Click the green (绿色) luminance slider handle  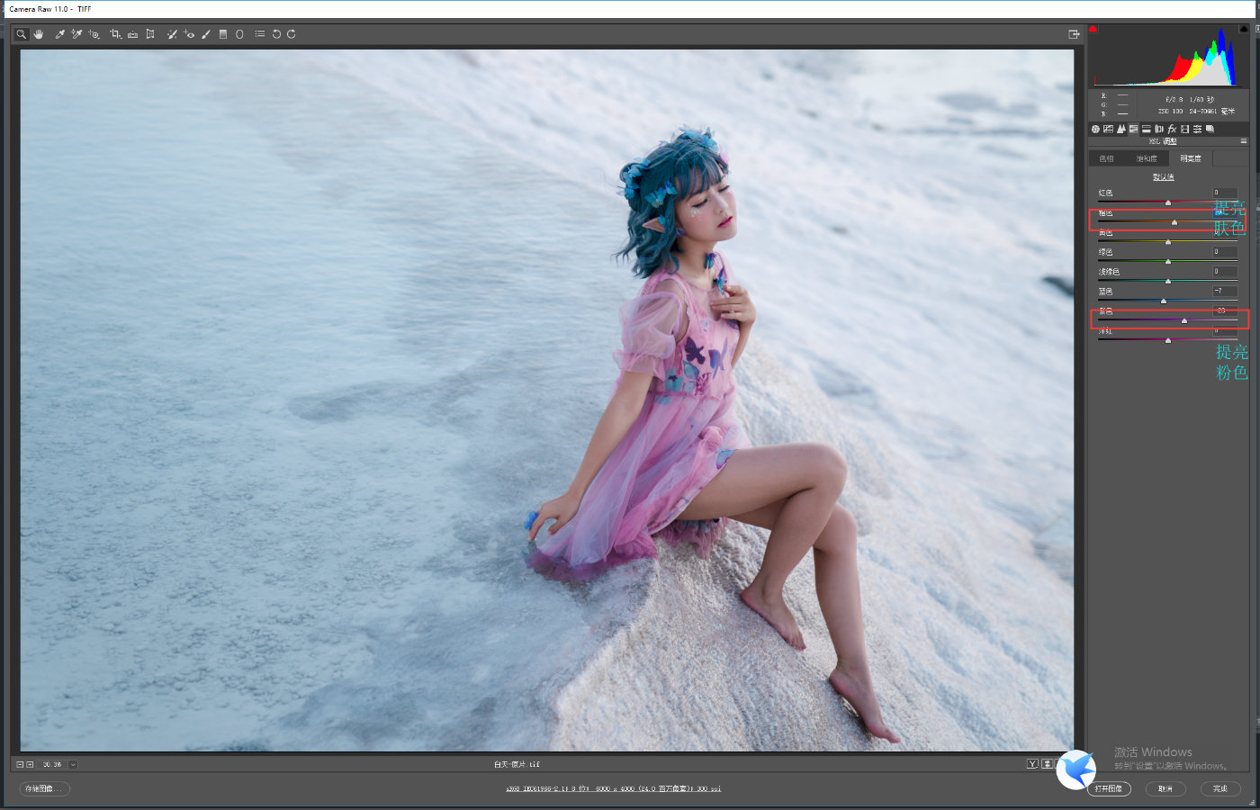[x=1168, y=262]
